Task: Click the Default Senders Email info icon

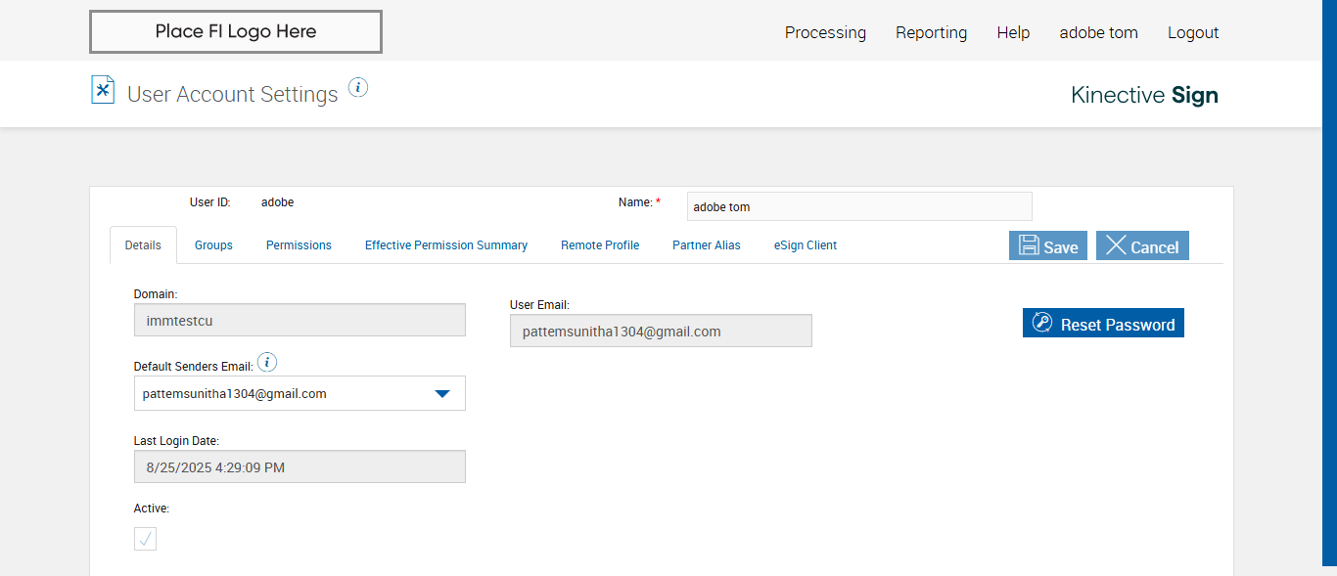Action: pos(267,363)
